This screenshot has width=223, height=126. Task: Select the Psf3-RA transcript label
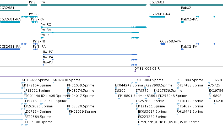(x=37, y=19)
